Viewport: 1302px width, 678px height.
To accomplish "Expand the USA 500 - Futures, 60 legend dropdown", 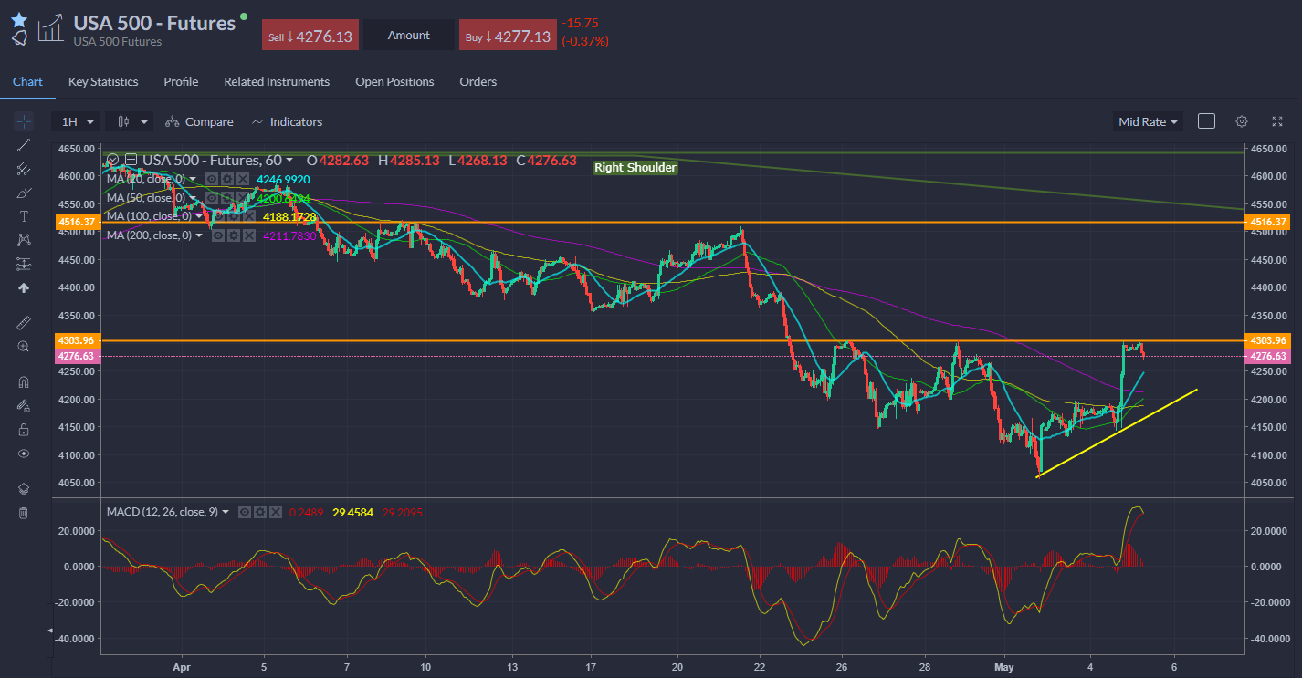I will point(289,160).
